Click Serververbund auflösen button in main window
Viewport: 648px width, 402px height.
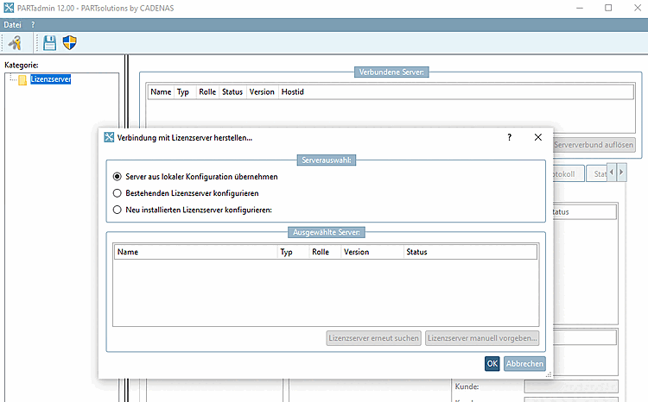(x=594, y=145)
